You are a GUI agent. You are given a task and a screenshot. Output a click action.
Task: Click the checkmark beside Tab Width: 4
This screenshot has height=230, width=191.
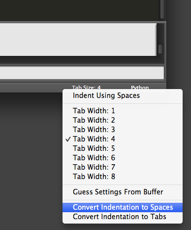pyautogui.click(x=68, y=139)
